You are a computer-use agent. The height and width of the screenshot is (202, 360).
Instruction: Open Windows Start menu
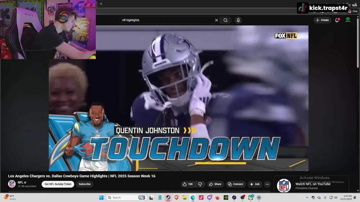point(101,198)
